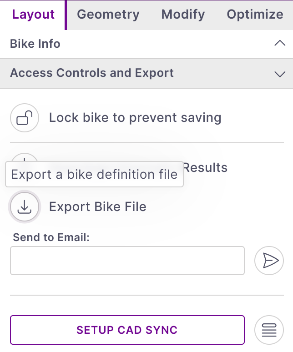The image size is (293, 352).
Task: Switch to the Layout tab
Action: pyautogui.click(x=33, y=15)
